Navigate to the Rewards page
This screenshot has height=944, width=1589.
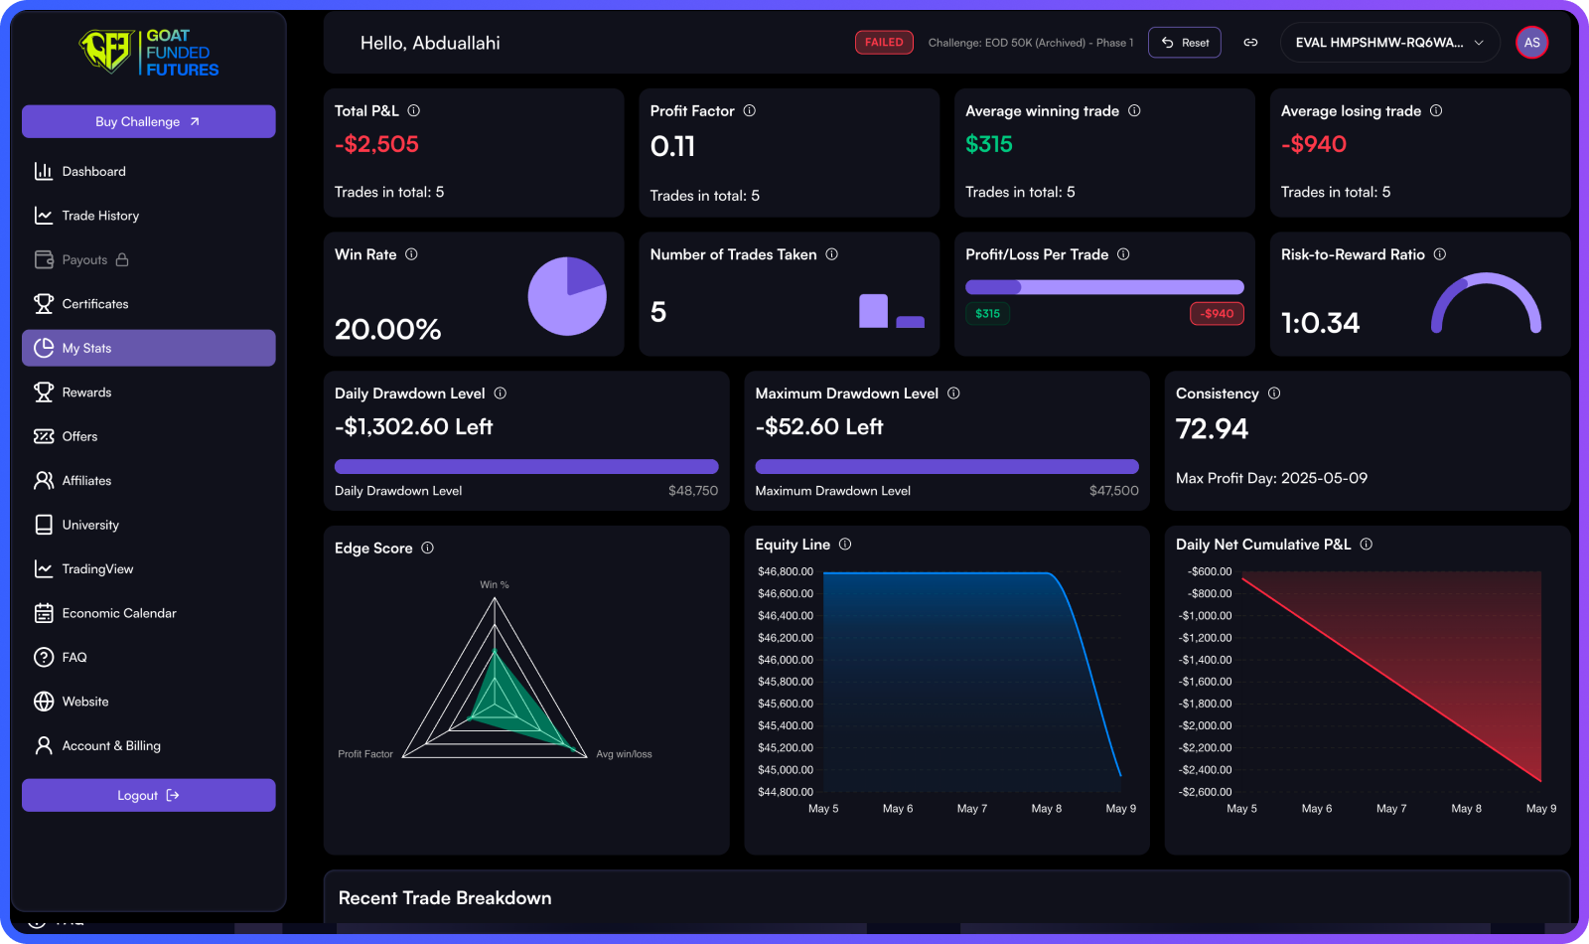tap(86, 392)
